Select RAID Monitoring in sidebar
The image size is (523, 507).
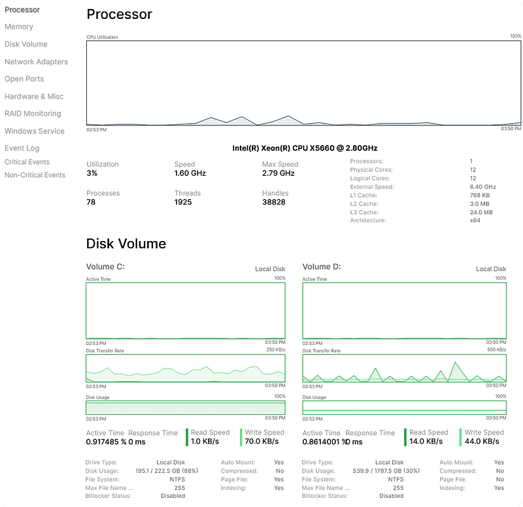click(33, 114)
